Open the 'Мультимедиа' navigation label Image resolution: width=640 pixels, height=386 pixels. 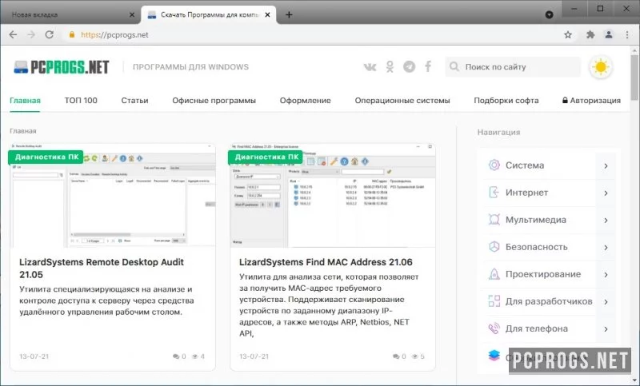point(535,220)
